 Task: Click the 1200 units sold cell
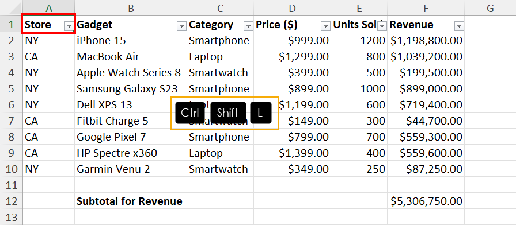point(359,40)
